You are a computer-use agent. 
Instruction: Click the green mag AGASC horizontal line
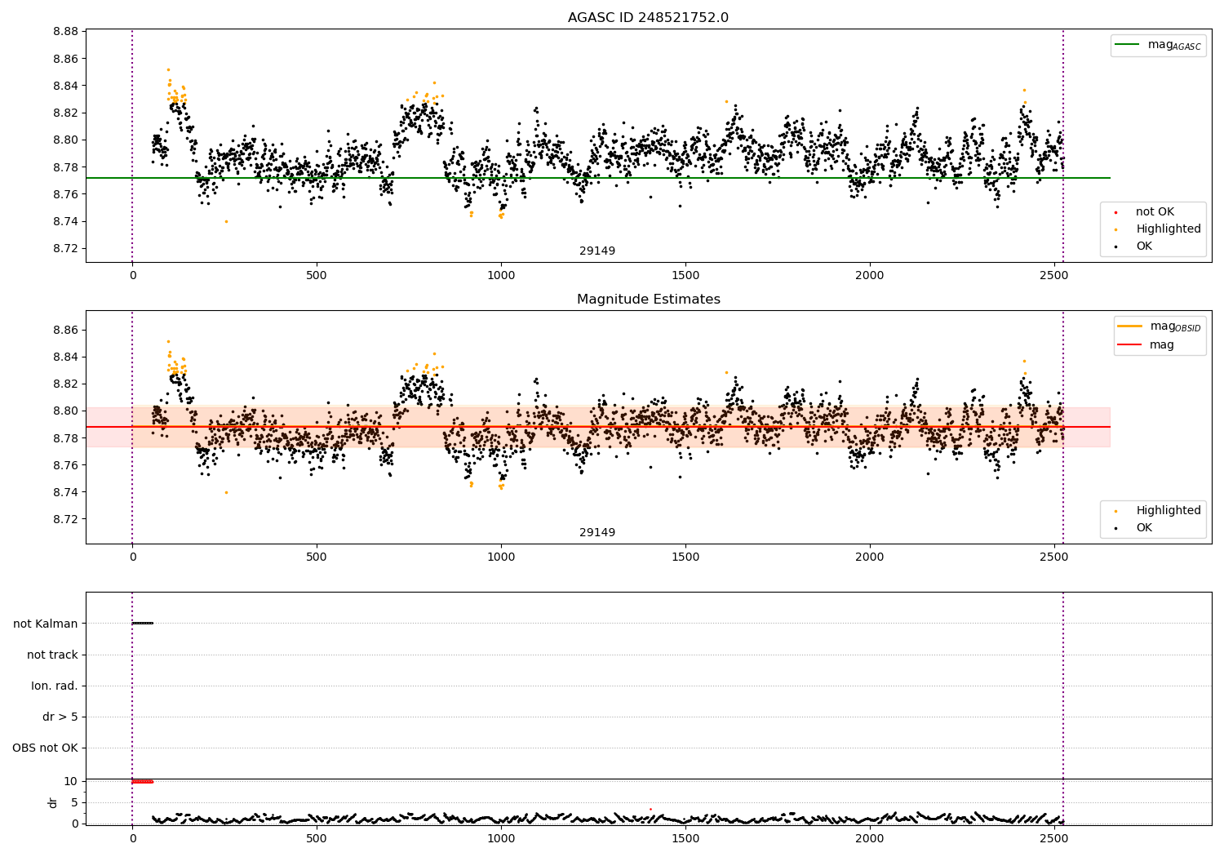tap(598, 178)
